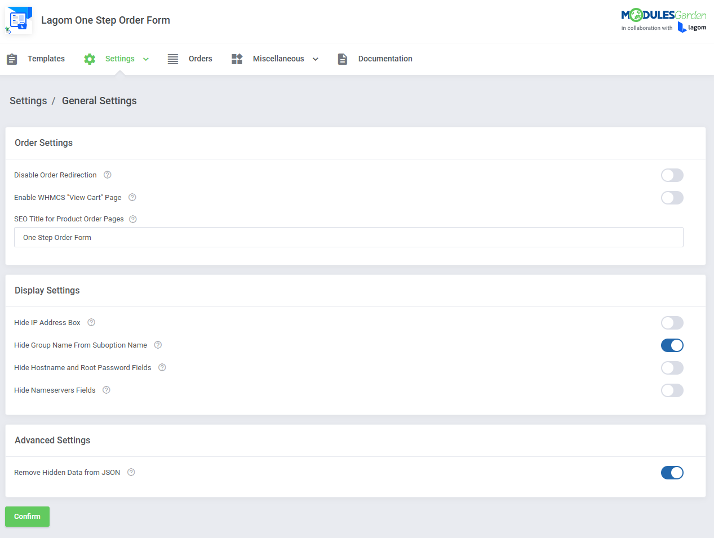This screenshot has height=538, width=714.
Task: Show help for Hide Group Name From Suboption Name
Action: (158, 345)
